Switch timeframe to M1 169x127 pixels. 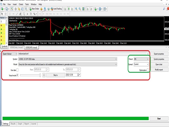coord(40,14)
